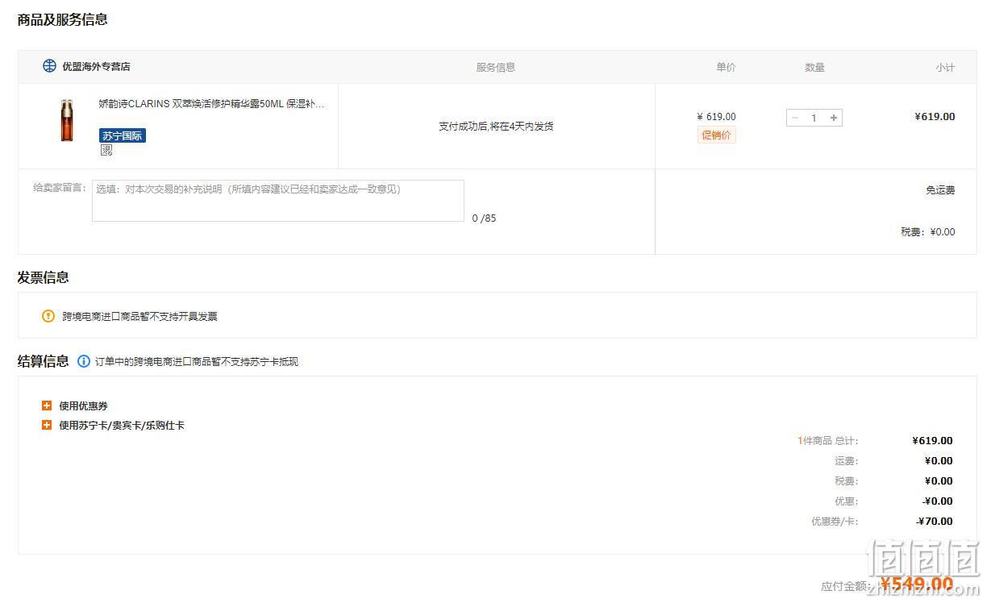The image size is (987, 603).
Task: Expand the 使用优惠券 section
Action: [47, 405]
